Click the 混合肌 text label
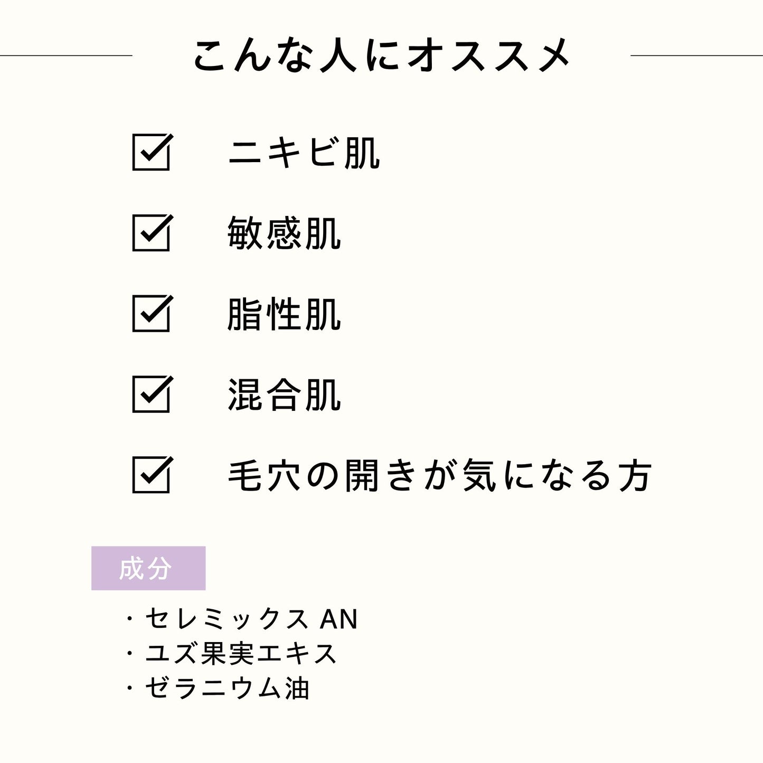Image resolution: width=763 pixels, height=763 pixels. (x=284, y=395)
